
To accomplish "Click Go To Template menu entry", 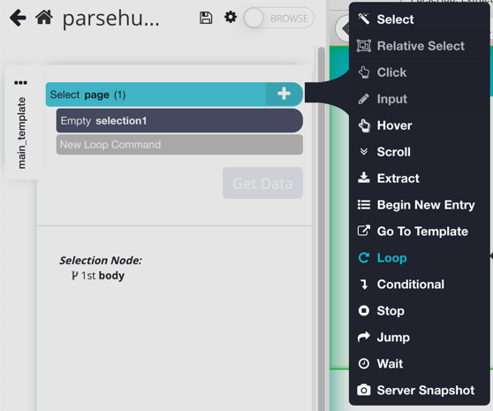I will tap(422, 232).
